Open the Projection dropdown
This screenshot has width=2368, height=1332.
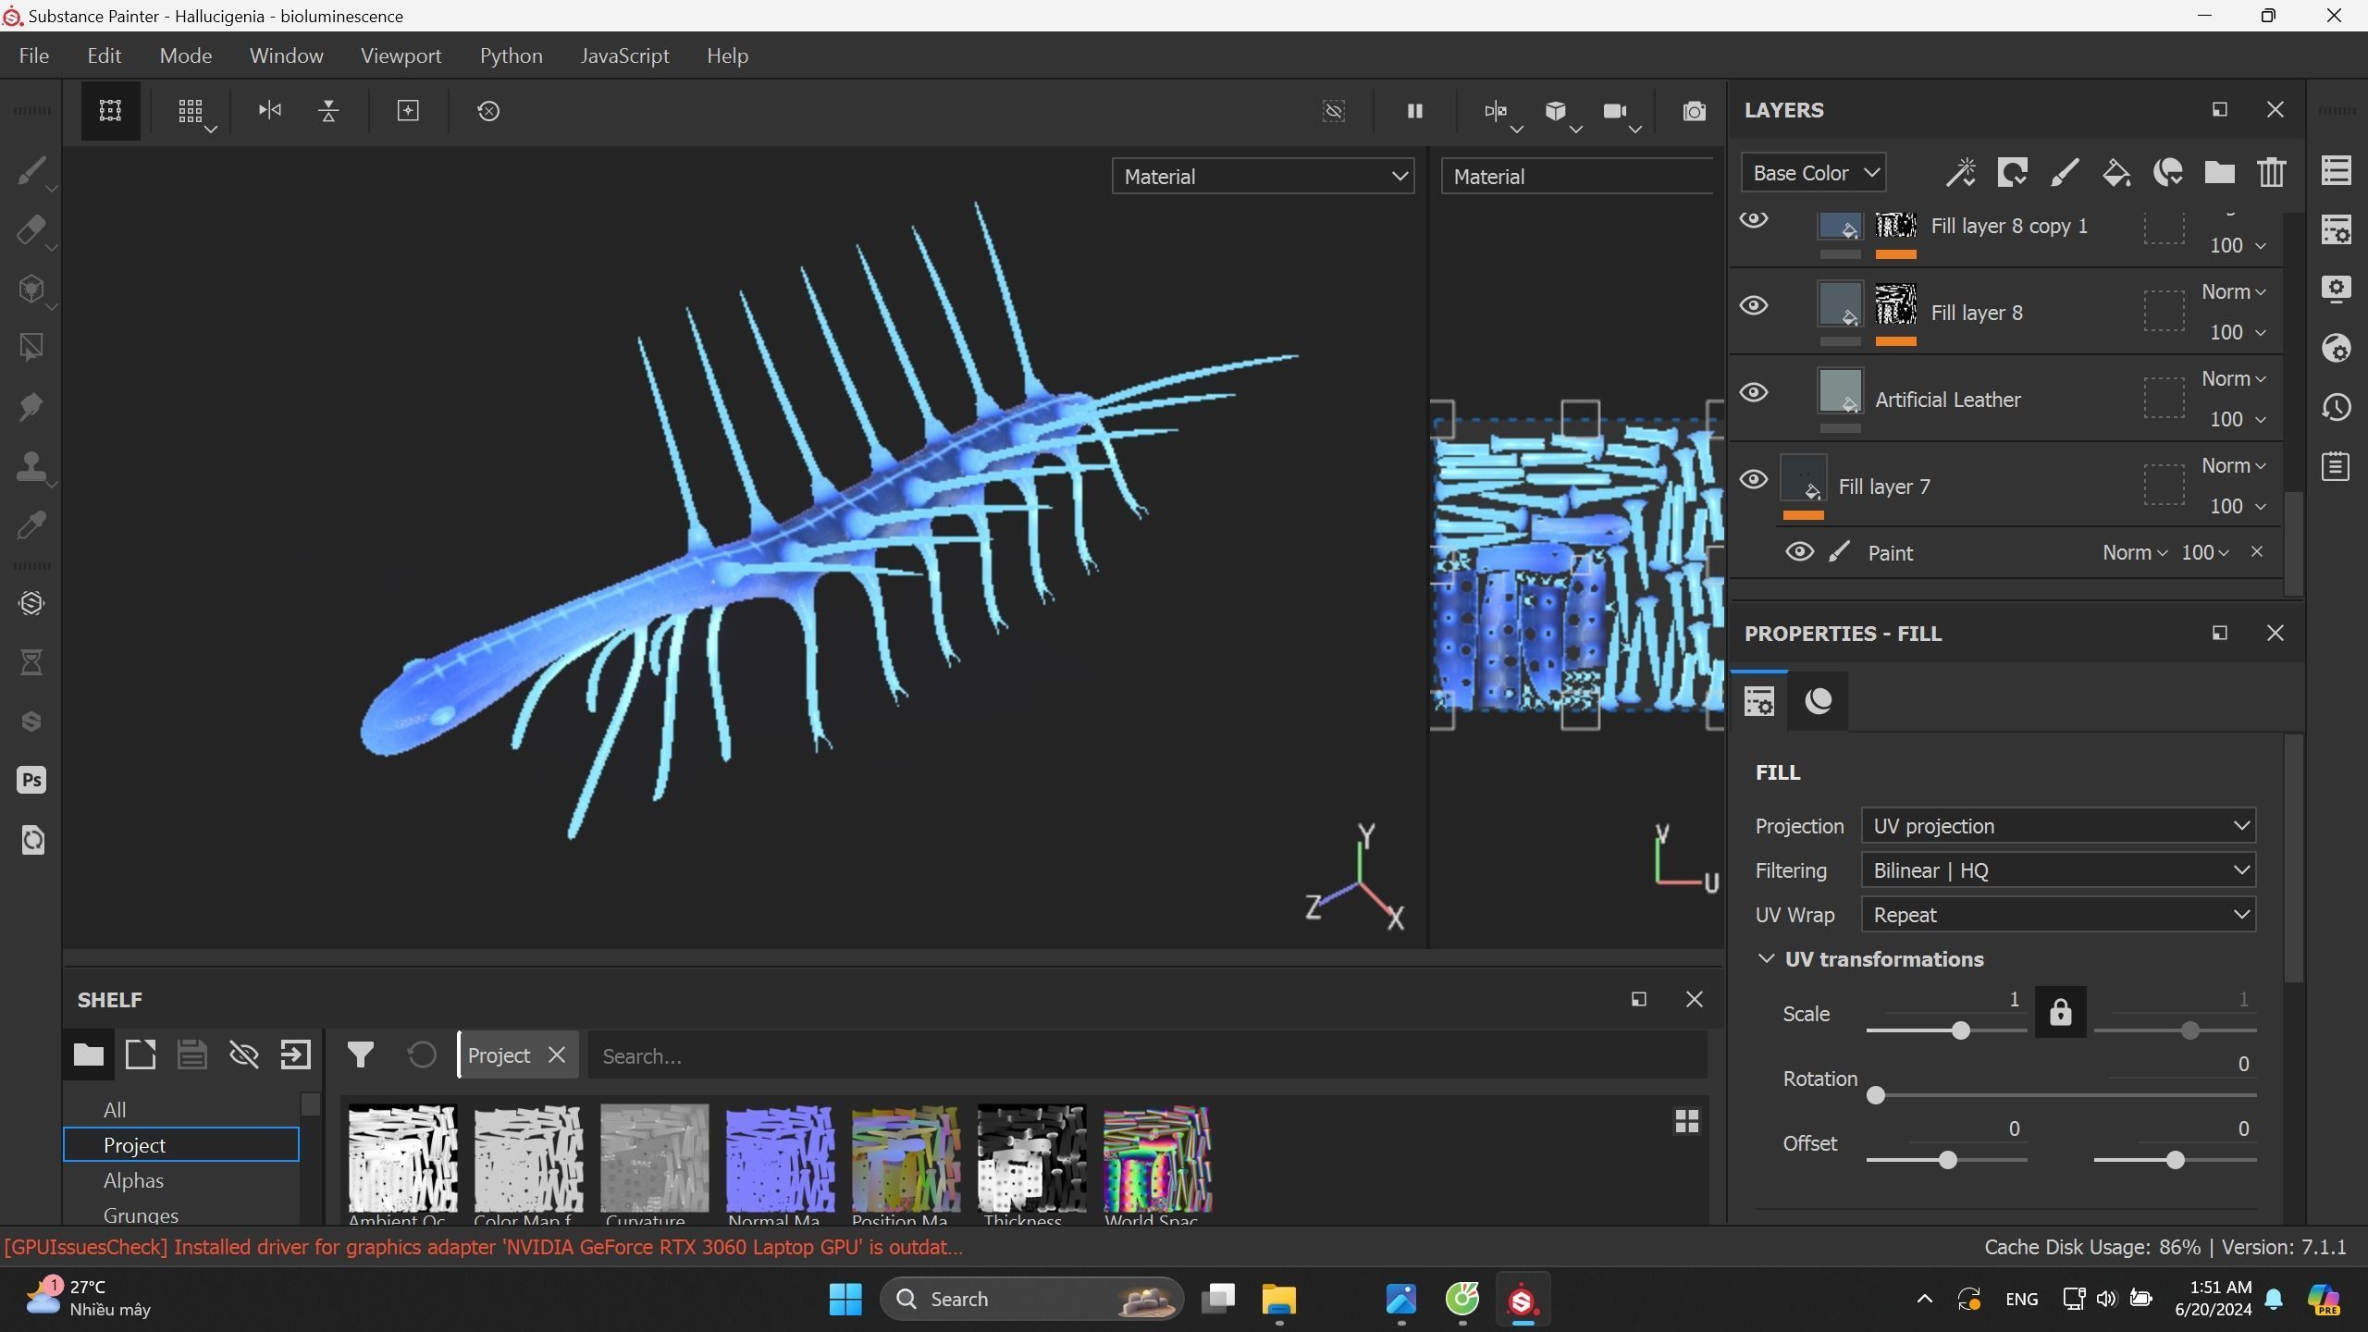pos(2058,826)
